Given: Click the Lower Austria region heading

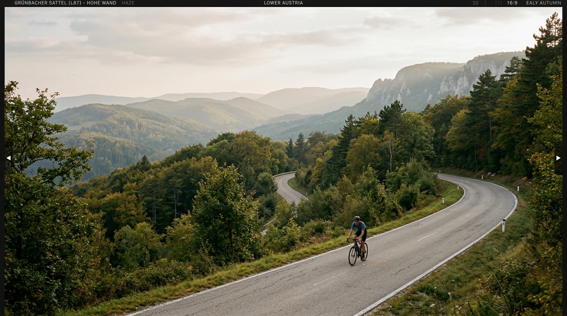Looking at the screenshot, I should click(x=283, y=3).
